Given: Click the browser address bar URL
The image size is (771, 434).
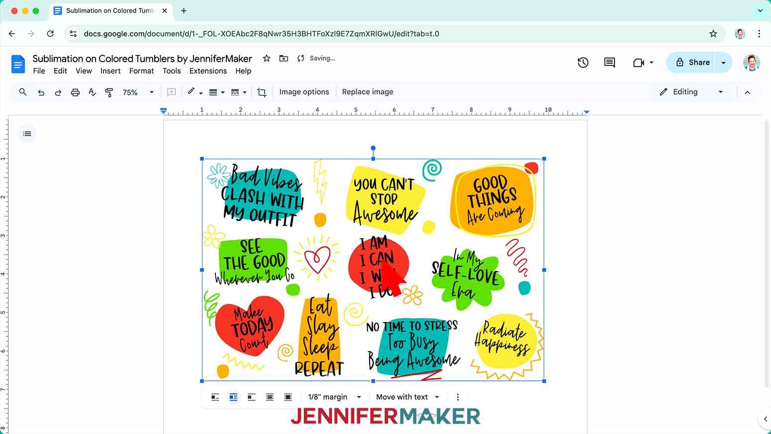Looking at the screenshot, I should click(x=261, y=34).
